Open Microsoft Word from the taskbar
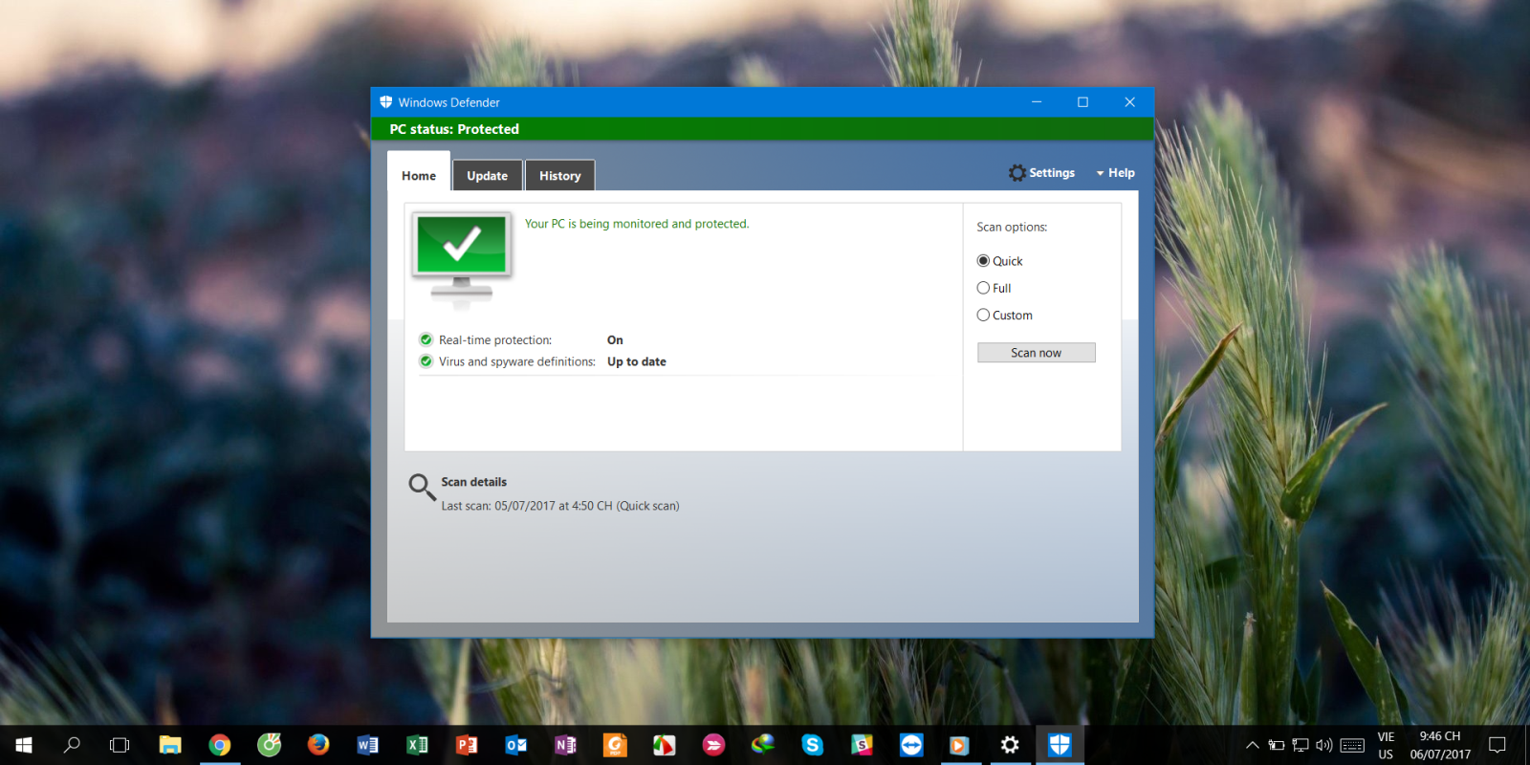1530x765 pixels. click(x=367, y=745)
